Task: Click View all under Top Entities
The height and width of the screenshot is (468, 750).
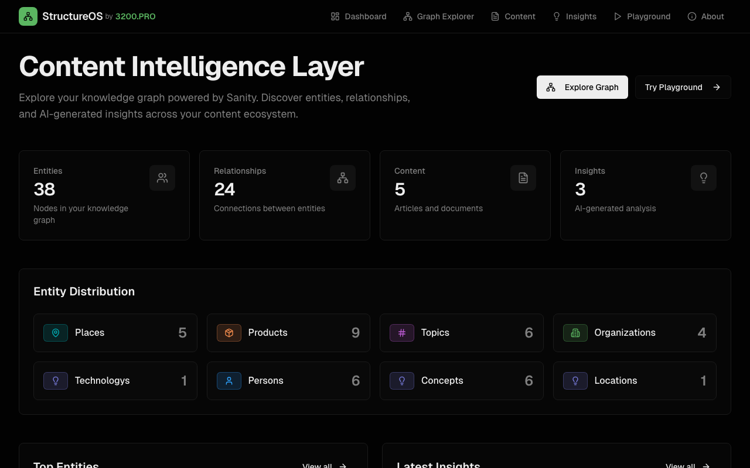Action: click(323, 465)
